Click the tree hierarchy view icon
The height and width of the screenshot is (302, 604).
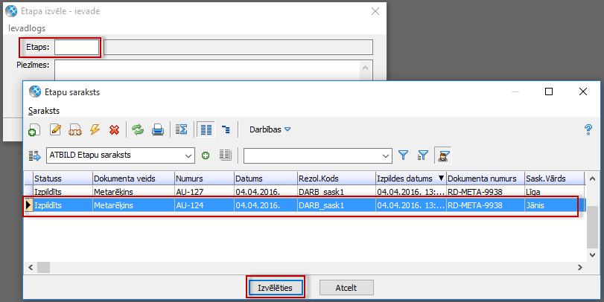click(226, 129)
